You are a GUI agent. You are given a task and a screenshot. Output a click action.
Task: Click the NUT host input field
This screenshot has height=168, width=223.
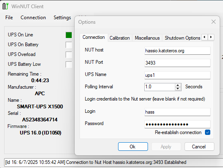(177, 51)
